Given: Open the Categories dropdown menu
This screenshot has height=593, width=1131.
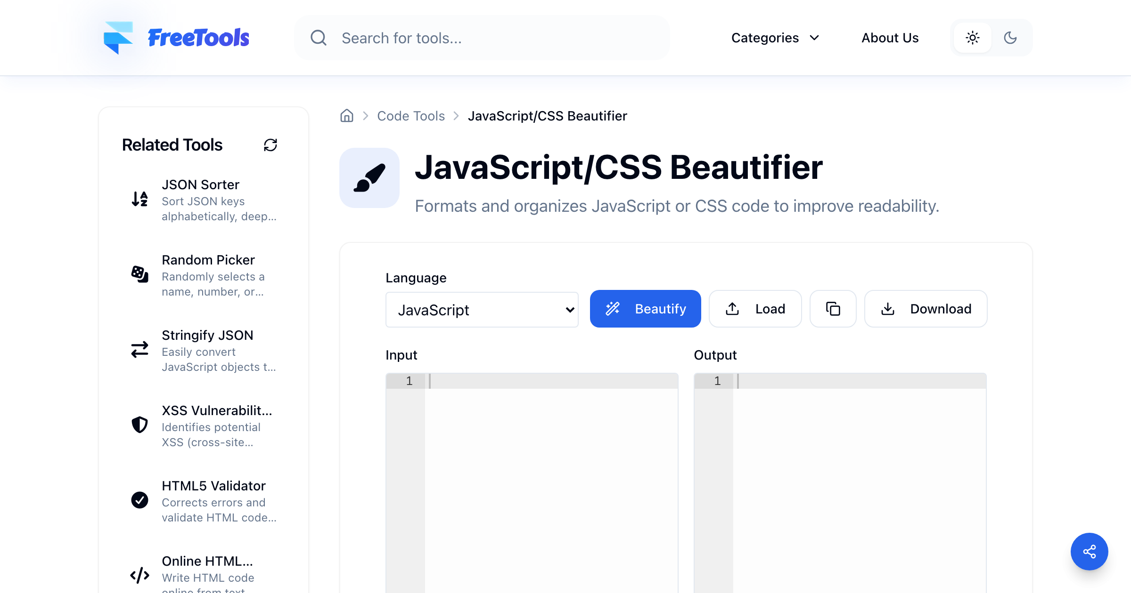Looking at the screenshot, I should [775, 38].
